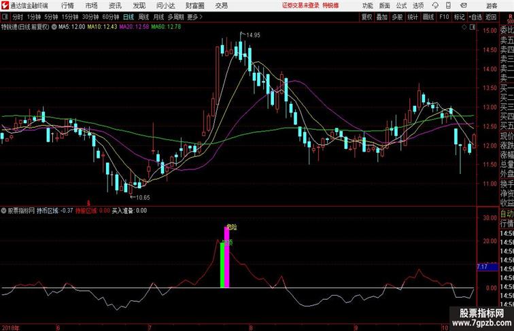Image resolution: width=514 pixels, height=331 pixels.
Task: Open the 行情 menu
Action: tap(67, 5)
